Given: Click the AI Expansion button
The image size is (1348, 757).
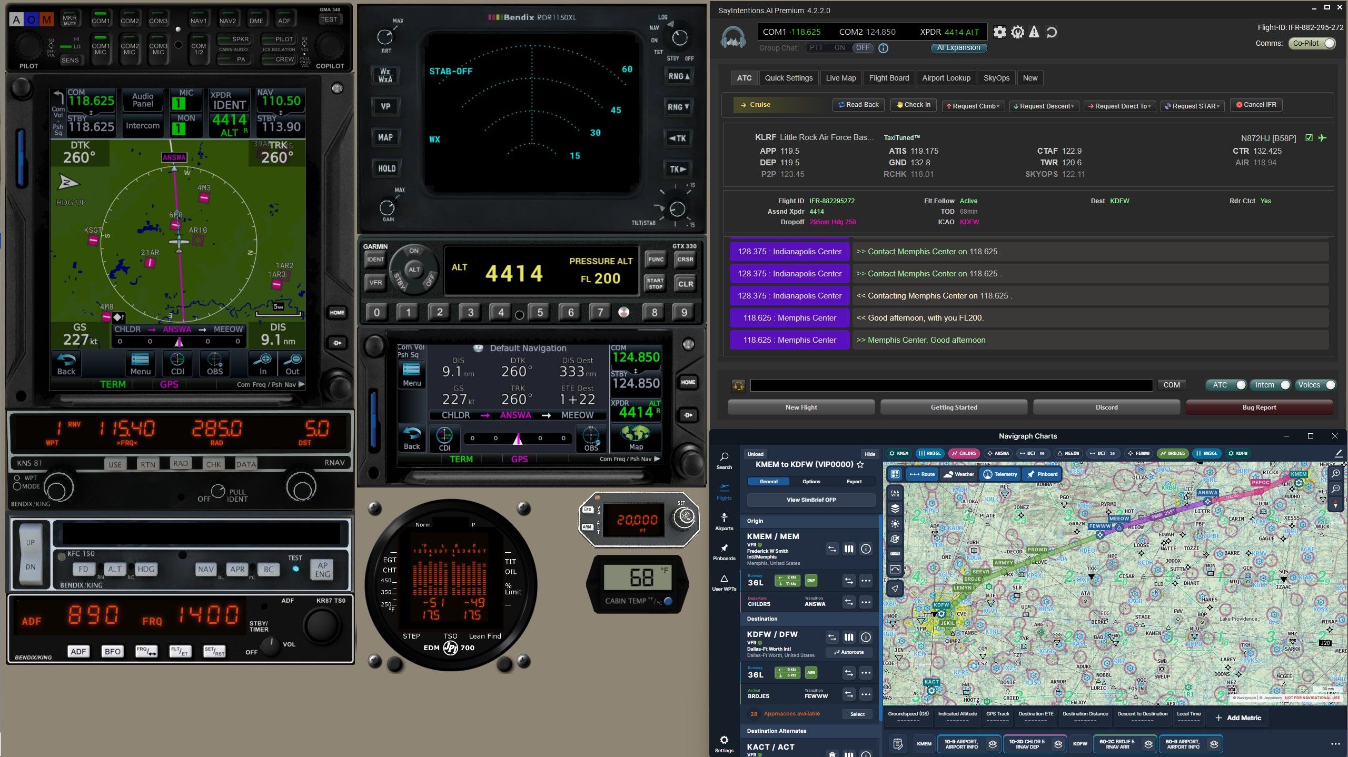Looking at the screenshot, I should (x=958, y=47).
